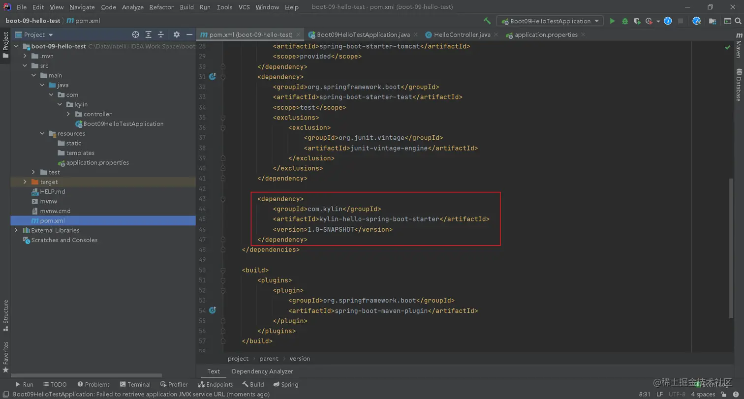Open search everywhere magnifier

739,21
